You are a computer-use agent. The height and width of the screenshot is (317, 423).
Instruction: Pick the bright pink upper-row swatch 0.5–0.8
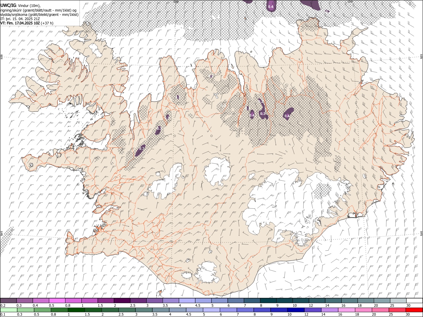click(57, 300)
